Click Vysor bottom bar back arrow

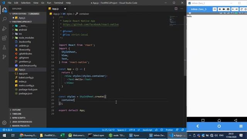pos(198,126)
